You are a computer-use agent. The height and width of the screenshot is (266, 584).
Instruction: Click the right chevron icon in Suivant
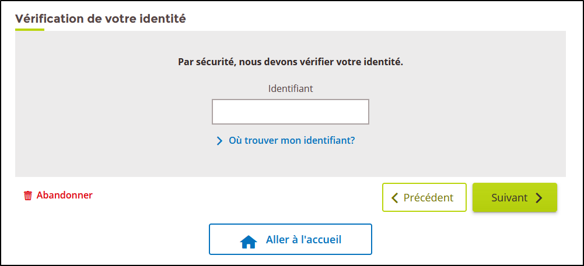pyautogui.click(x=538, y=198)
